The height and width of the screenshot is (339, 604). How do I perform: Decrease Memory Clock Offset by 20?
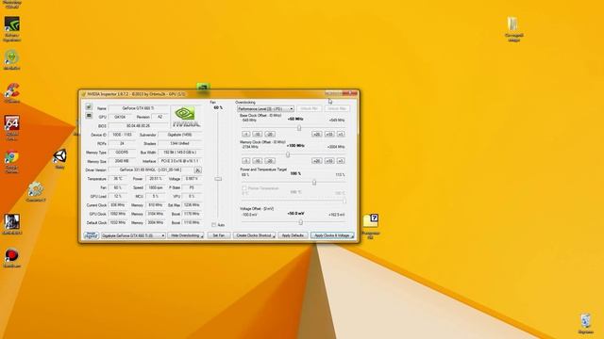270,161
